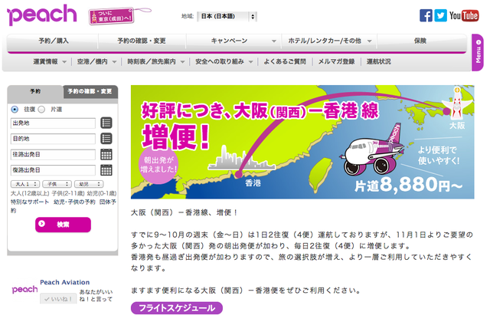Click the small peach logo beside Peach Aviation
The image size is (490, 322).
tap(24, 290)
